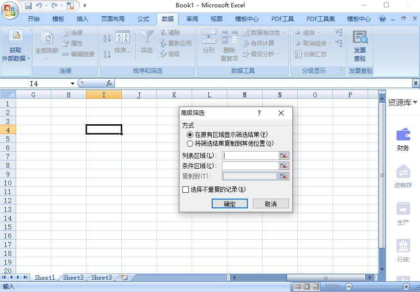The height and width of the screenshot is (292, 420).
Task: Enable 选择不重复的记录 checkbox
Action: [x=185, y=190]
